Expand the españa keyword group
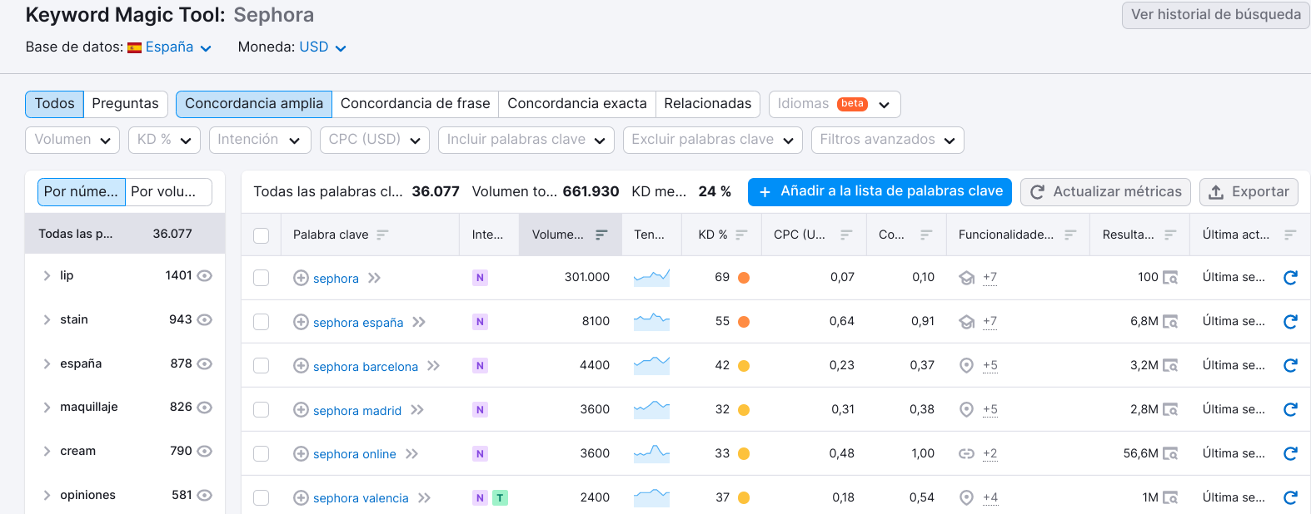Image resolution: width=1311 pixels, height=514 pixels. pyautogui.click(x=47, y=363)
